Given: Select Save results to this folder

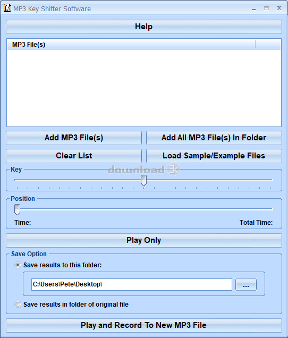Looking at the screenshot, I should (18, 265).
